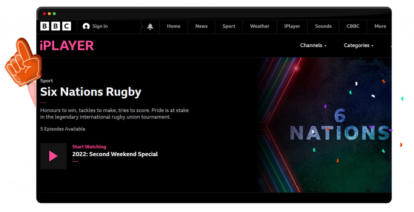The image size is (414, 212).
Task: Open BBC Sounds
Action: pyautogui.click(x=323, y=26)
